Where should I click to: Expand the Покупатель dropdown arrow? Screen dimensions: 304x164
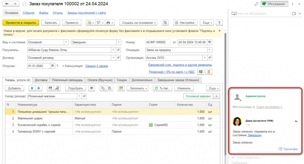click(113, 50)
